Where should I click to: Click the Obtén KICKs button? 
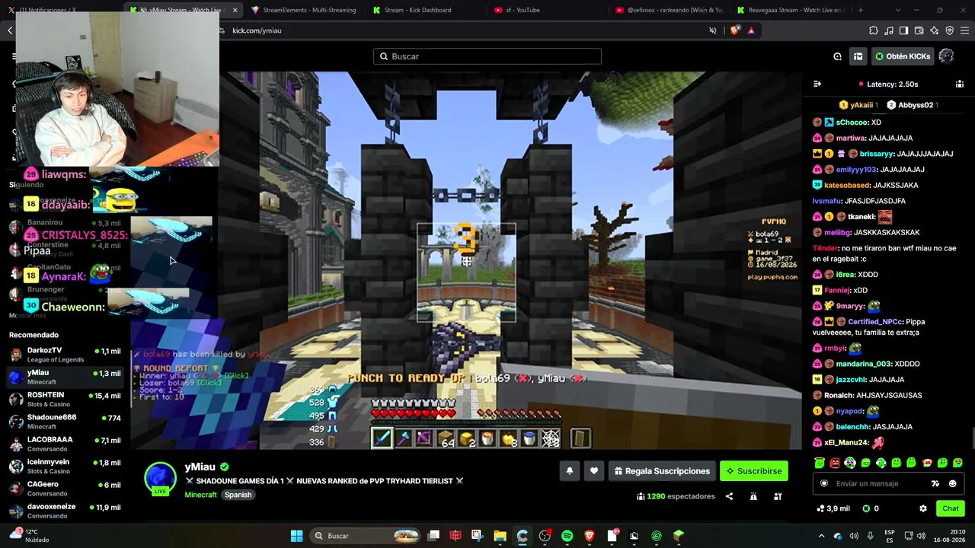903,56
